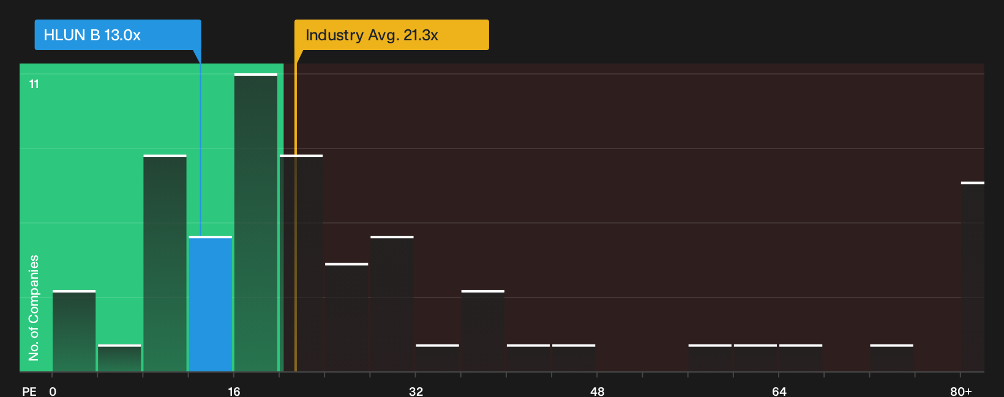Select the blue highlighted HLUN B bar
This screenshot has width=1004, height=397.
tap(210, 304)
